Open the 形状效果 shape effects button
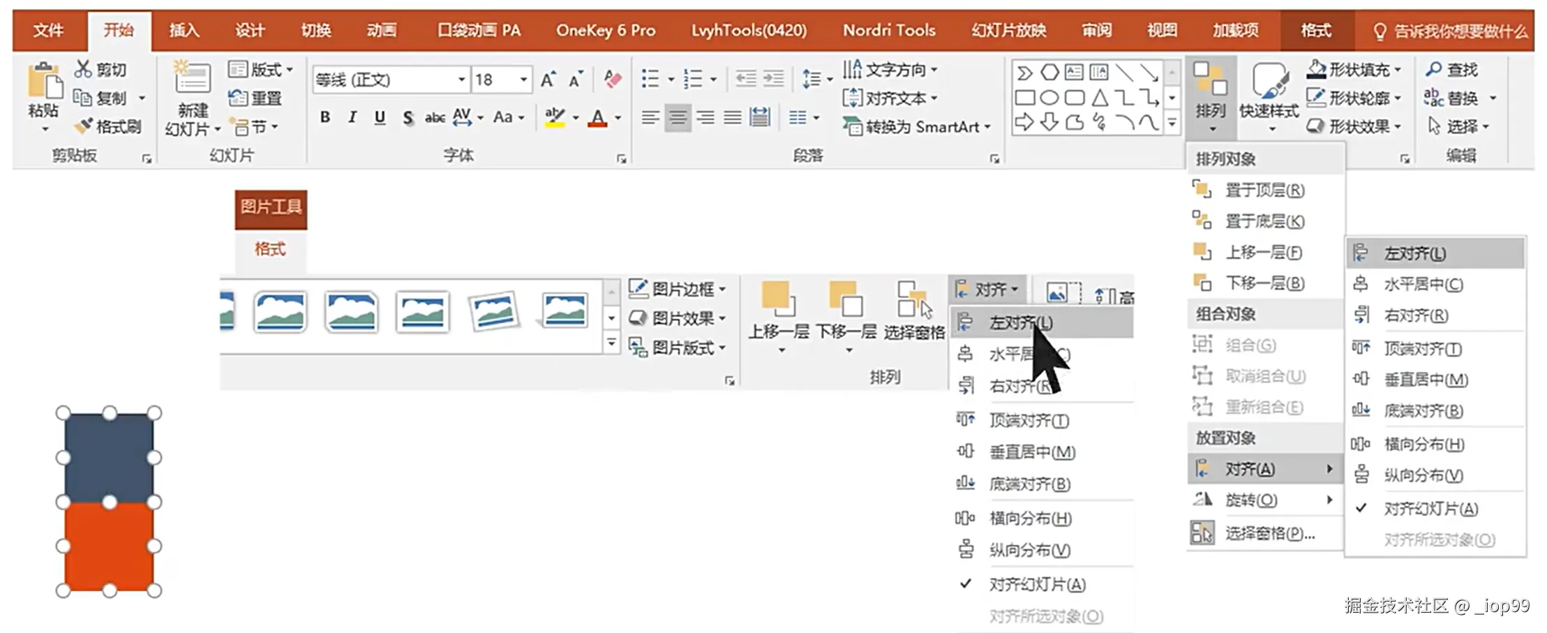This screenshot has height=633, width=1547. click(x=1354, y=126)
